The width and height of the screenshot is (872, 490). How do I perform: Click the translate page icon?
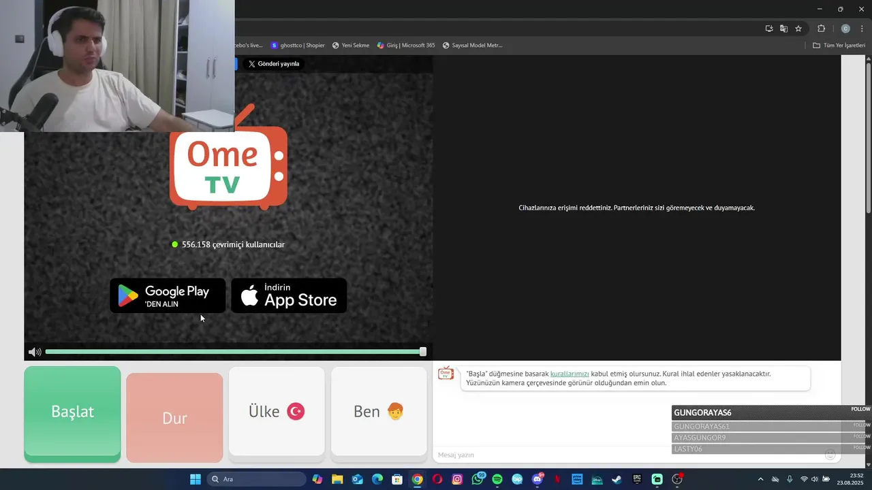click(x=783, y=29)
